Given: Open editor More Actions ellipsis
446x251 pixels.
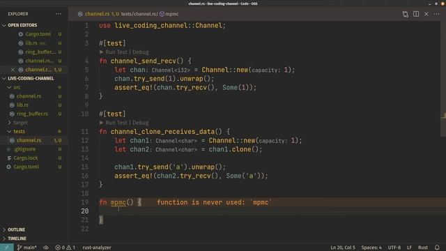Looking at the screenshot, I should click(x=437, y=14).
